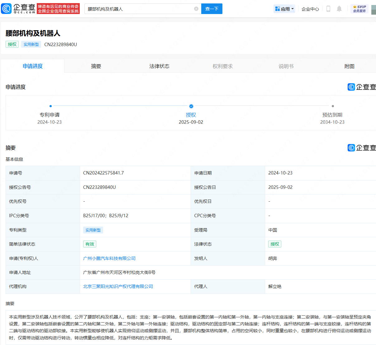Click the 授权 tag under the title
This screenshot has height=345, width=376.
tap(12, 44)
